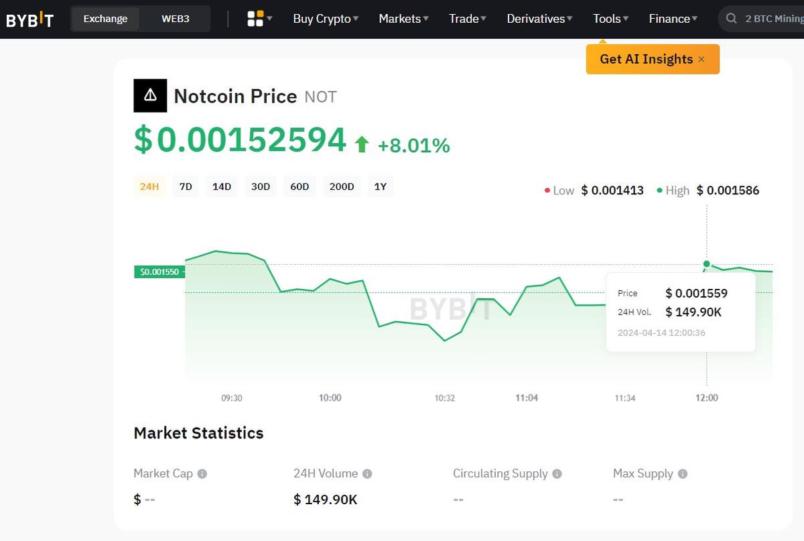The height and width of the screenshot is (541, 804).
Task: Expand the Derivatives dropdown menu
Action: coord(539,19)
